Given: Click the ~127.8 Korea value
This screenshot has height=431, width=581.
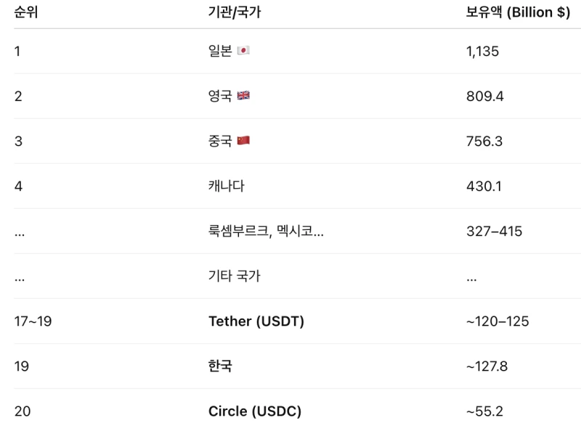Looking at the screenshot, I should pyautogui.click(x=487, y=366).
